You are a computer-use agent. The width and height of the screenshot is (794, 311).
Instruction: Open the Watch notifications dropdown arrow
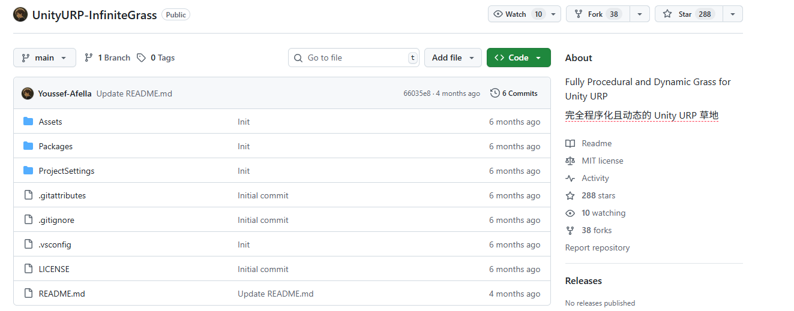coord(555,14)
